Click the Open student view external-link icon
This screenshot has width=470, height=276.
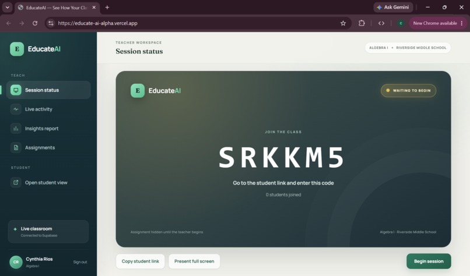pyautogui.click(x=16, y=182)
